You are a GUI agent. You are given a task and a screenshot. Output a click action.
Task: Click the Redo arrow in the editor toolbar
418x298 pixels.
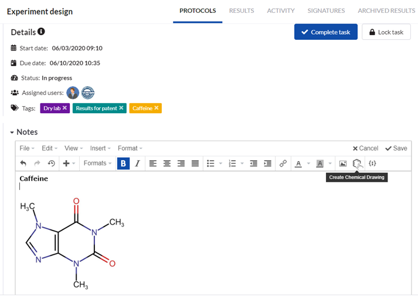37,163
